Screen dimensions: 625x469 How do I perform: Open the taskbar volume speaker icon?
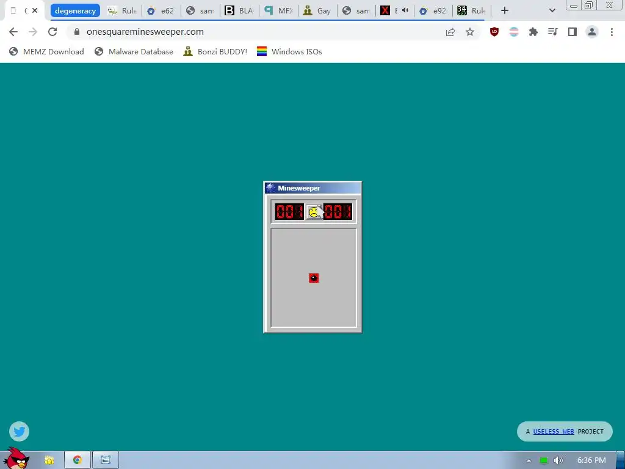pos(558,460)
